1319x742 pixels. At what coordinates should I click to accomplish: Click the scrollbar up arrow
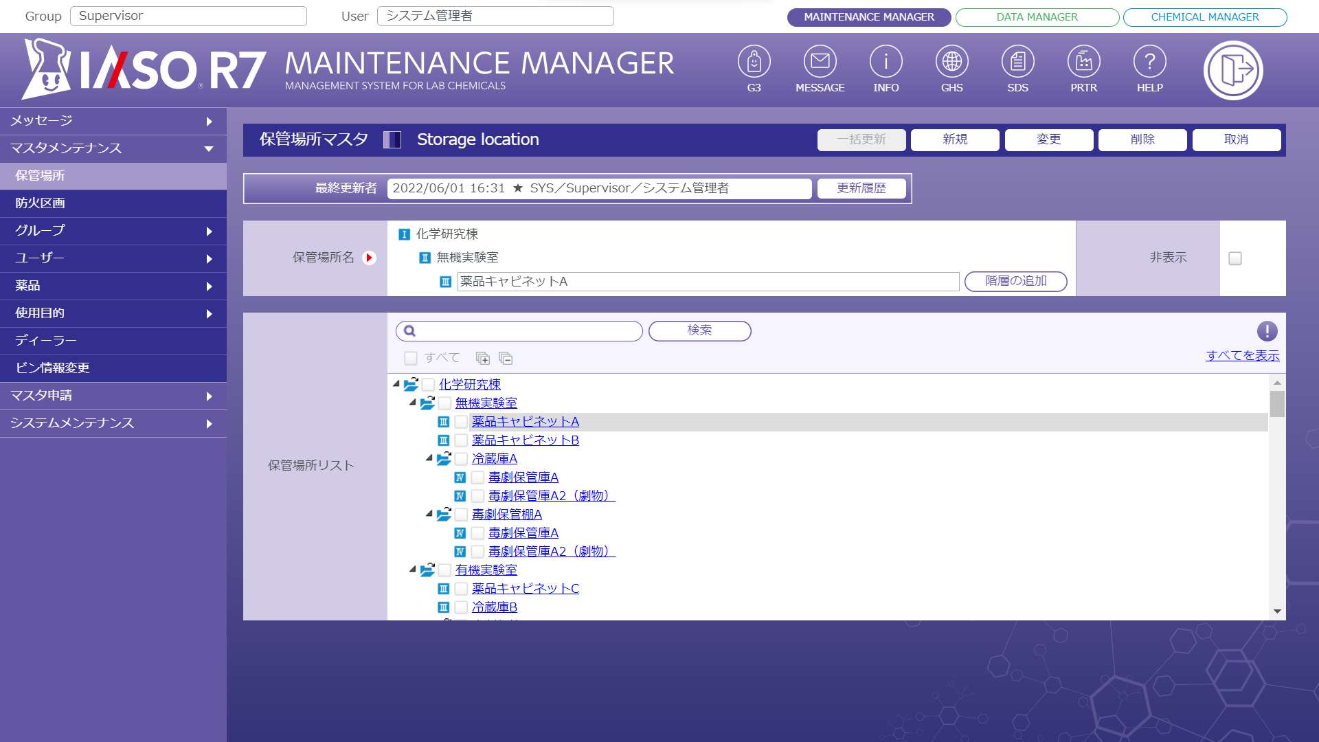click(1277, 383)
